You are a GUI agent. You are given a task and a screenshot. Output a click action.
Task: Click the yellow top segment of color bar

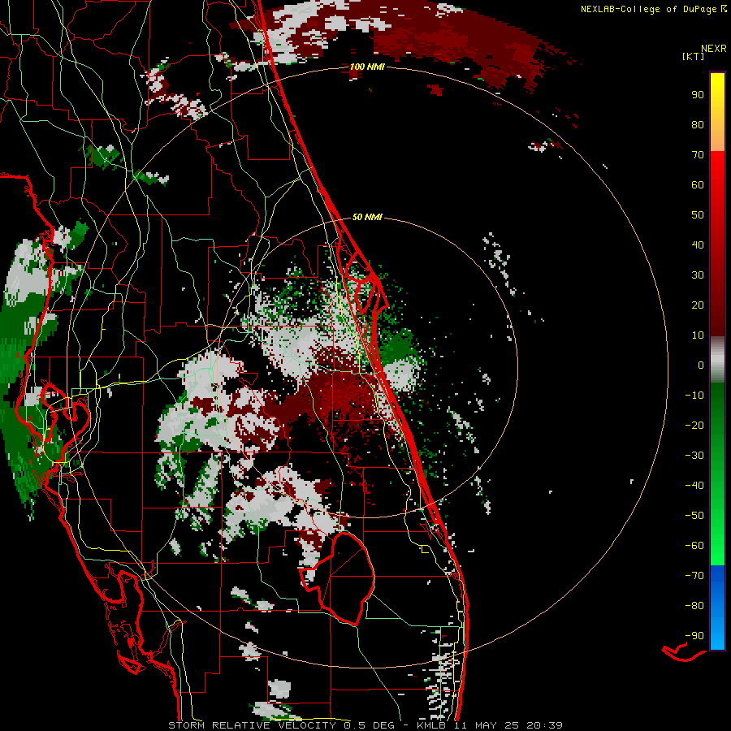[x=717, y=112]
